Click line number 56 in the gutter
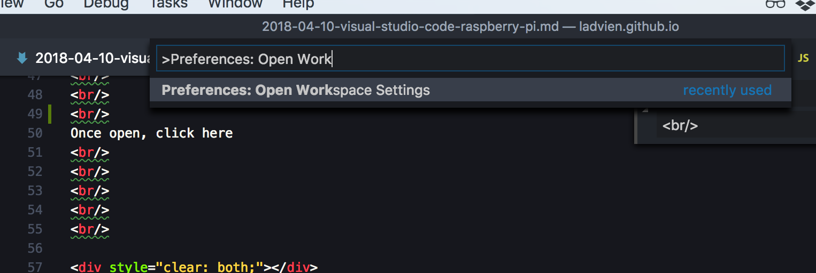 (x=35, y=248)
